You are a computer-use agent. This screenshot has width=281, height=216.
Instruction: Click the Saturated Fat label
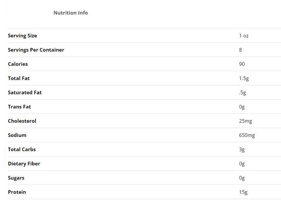point(25,93)
